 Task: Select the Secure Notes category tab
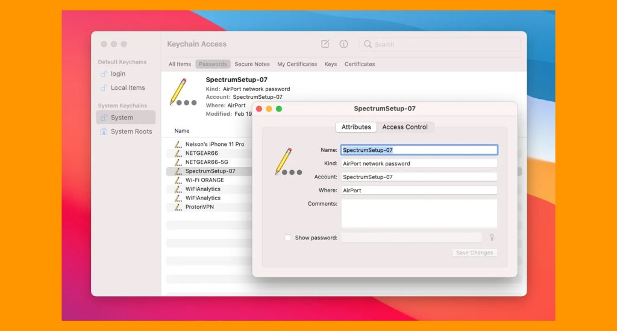click(252, 64)
